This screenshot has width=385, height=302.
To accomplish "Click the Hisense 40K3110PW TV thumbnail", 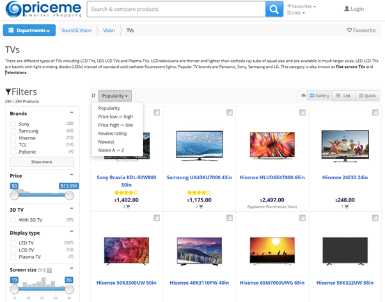I will click(x=200, y=251).
